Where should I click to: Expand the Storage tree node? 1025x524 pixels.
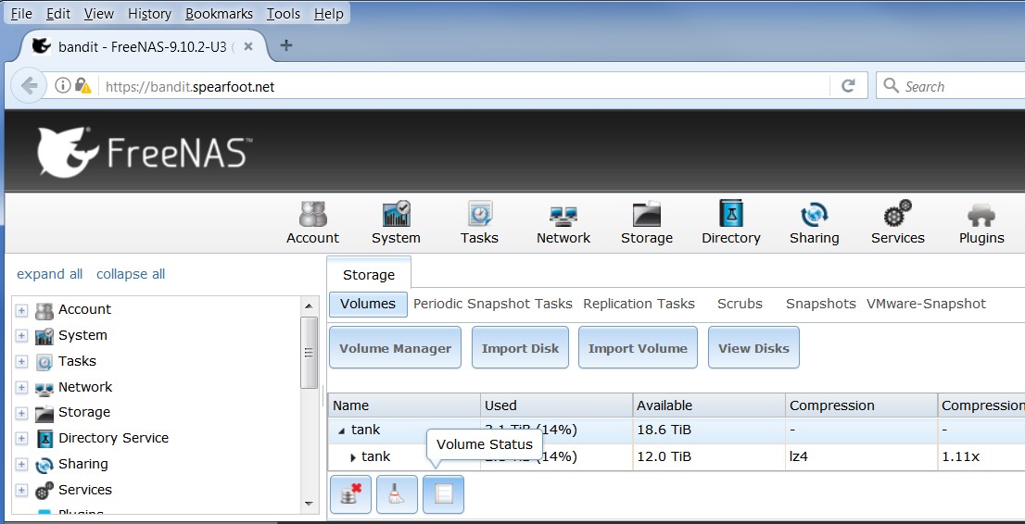[x=21, y=414]
